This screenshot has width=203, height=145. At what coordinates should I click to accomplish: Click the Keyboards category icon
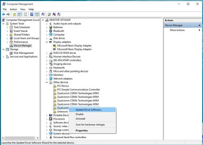pyautogui.click(x=51, y=68)
